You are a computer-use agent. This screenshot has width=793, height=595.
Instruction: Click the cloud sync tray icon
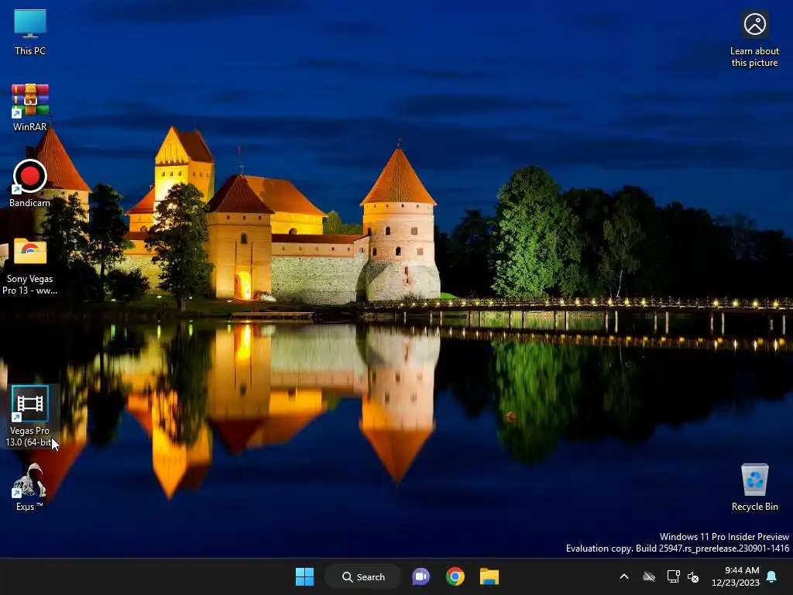(649, 576)
